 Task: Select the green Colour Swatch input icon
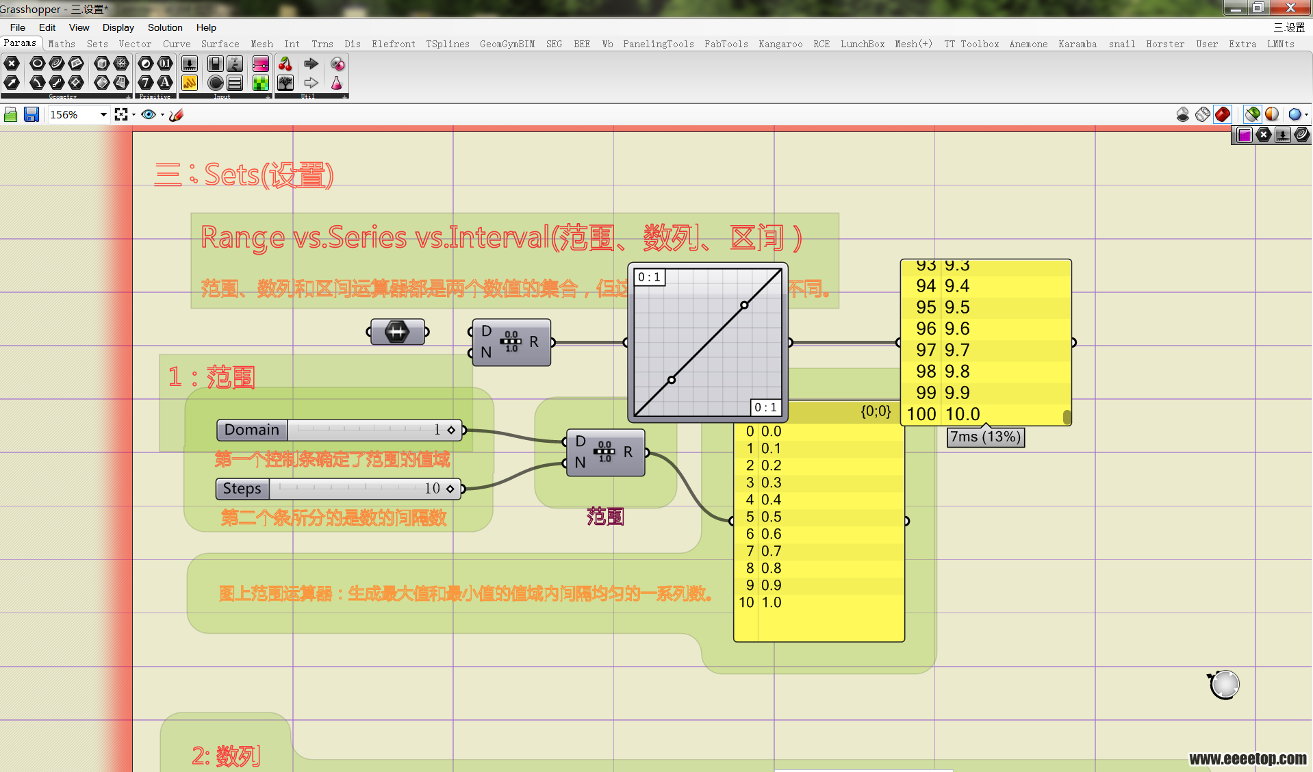coord(261,83)
